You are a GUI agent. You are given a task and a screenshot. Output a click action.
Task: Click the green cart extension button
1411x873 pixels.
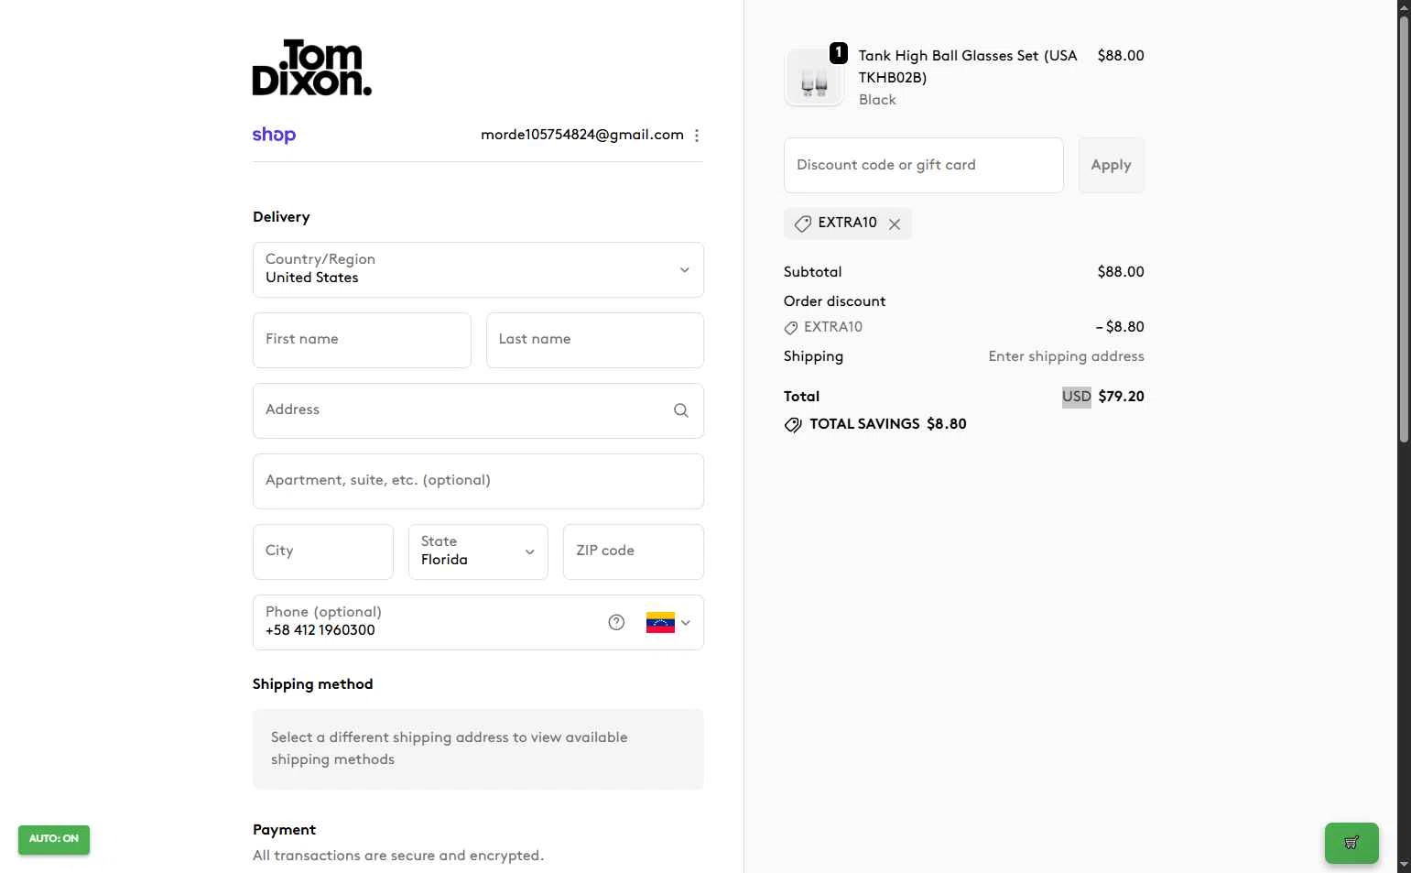click(1351, 843)
